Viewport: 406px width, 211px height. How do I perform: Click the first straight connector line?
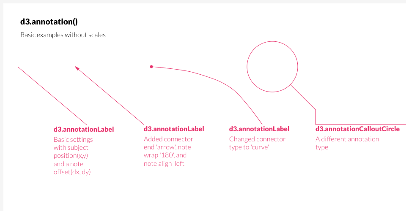52,96
